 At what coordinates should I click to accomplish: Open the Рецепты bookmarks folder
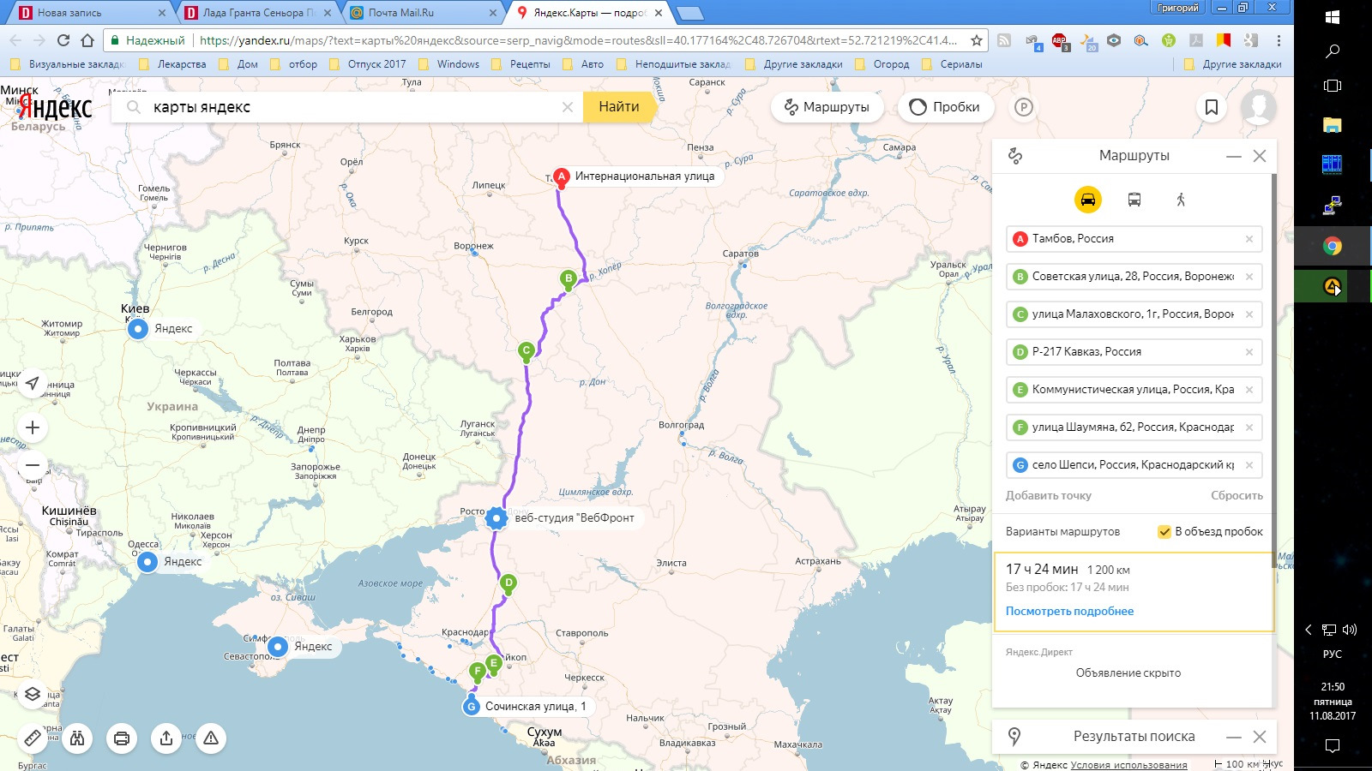click(521, 64)
